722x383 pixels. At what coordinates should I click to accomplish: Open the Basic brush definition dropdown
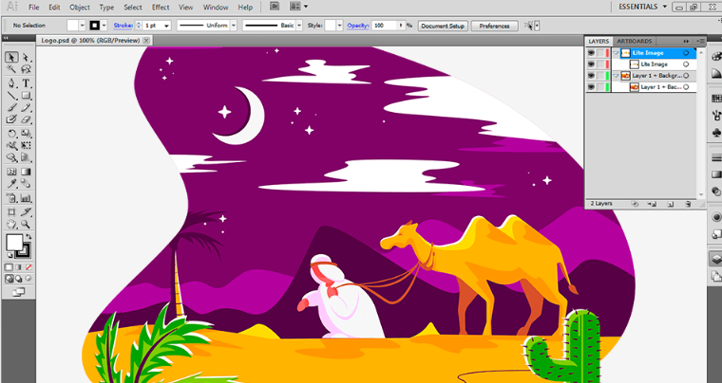299,26
